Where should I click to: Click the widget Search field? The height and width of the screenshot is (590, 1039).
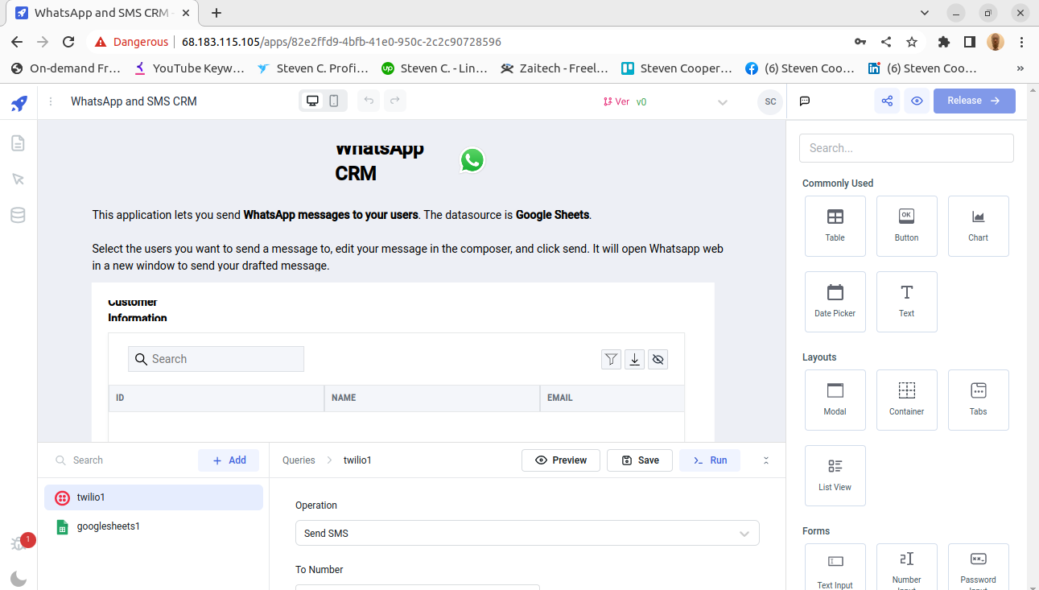point(906,148)
